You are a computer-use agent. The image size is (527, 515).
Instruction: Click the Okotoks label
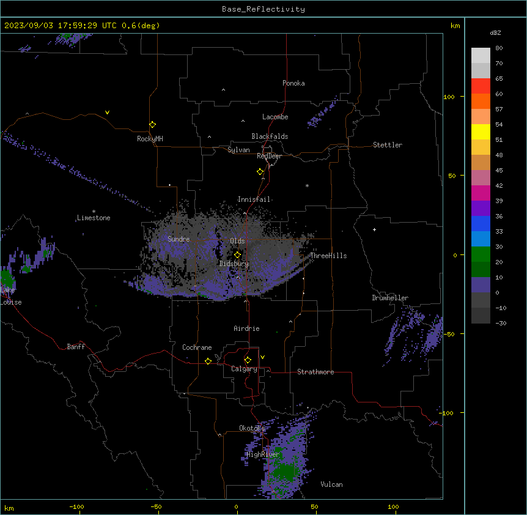point(252,428)
